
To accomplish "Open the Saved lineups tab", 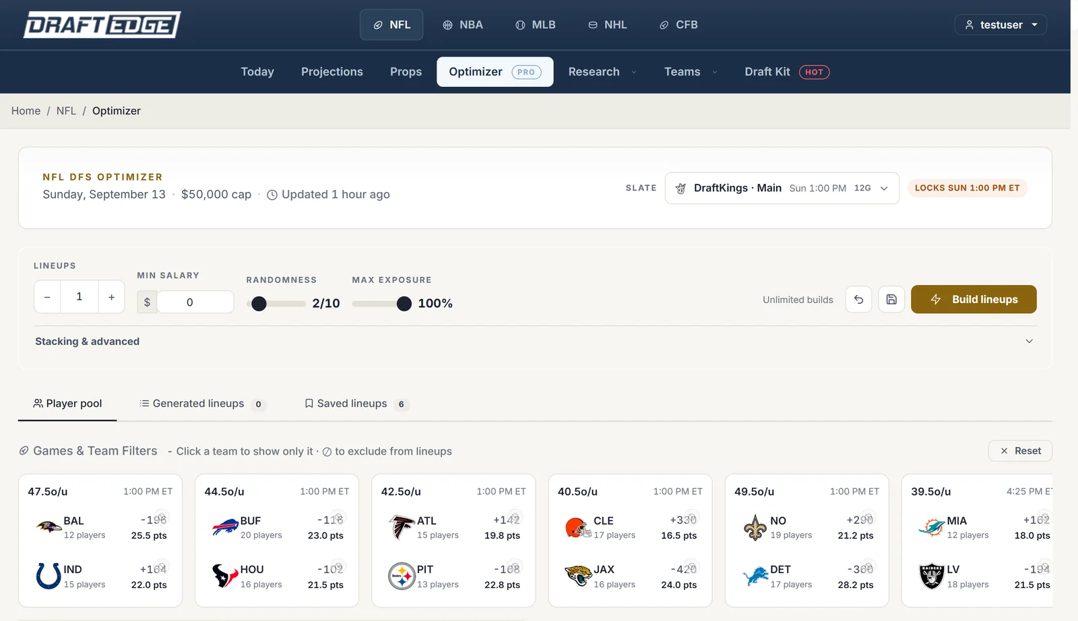I will point(356,403).
